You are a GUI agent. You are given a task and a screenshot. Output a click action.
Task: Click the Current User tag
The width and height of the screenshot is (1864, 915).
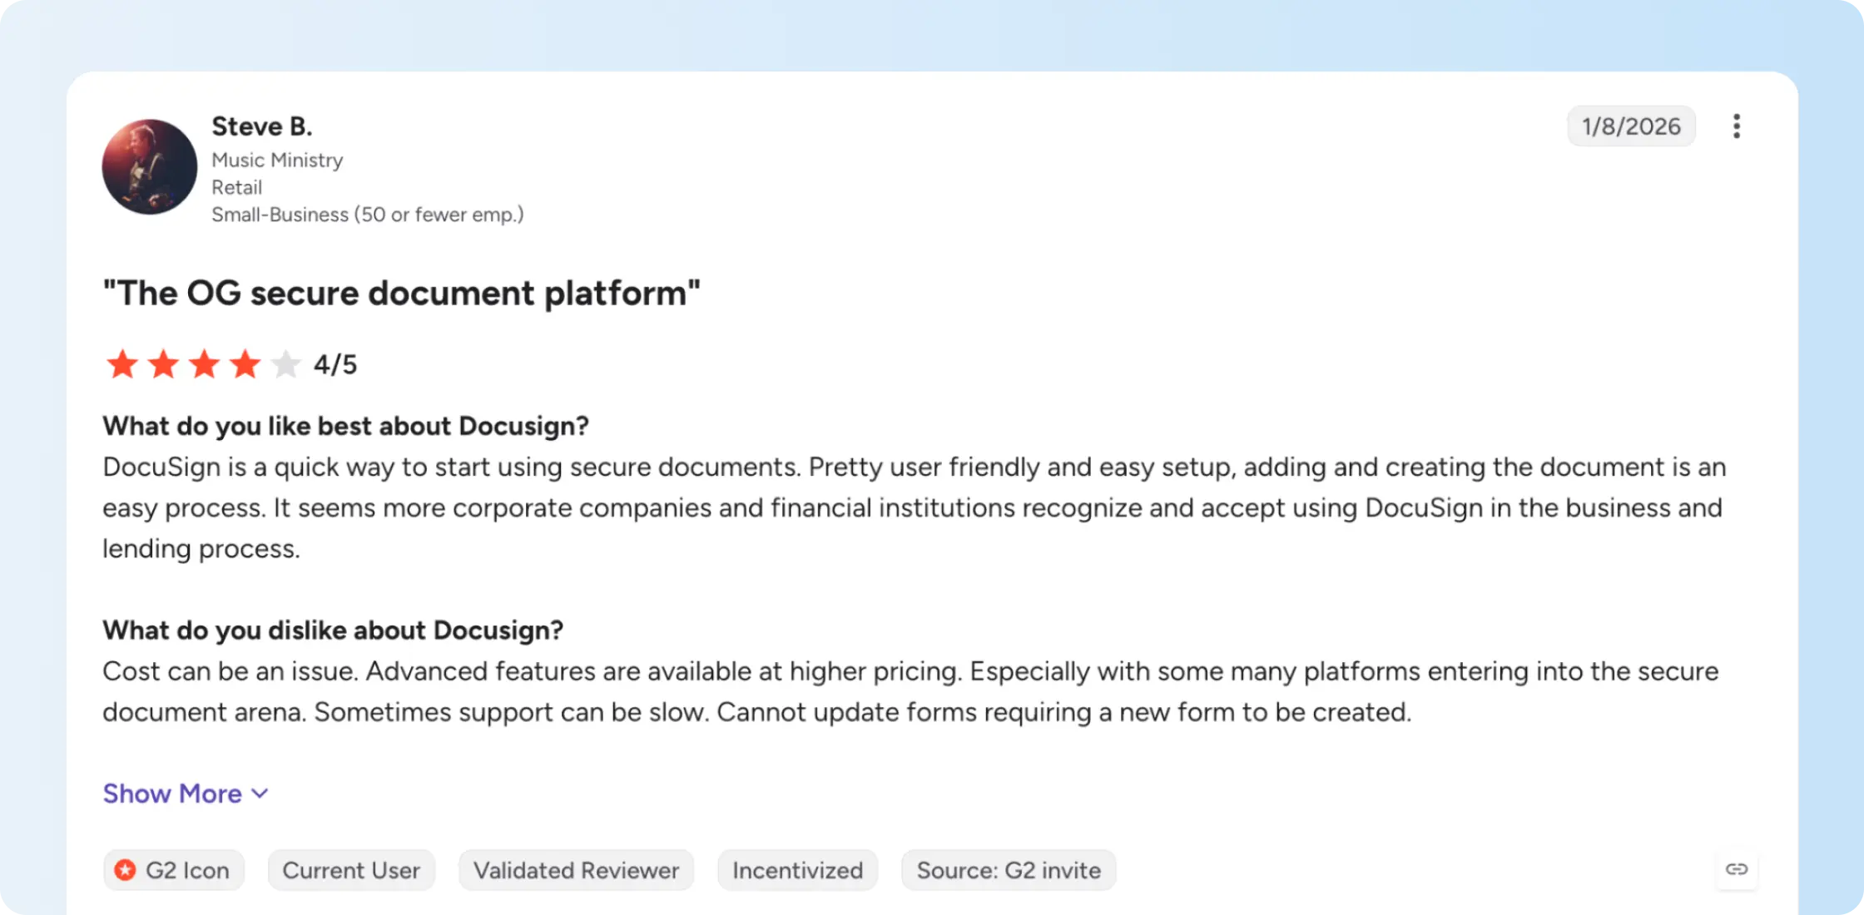351,870
